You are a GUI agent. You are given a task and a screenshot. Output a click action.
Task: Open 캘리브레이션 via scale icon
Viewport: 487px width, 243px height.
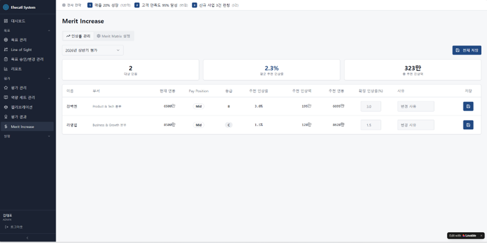click(x=6, y=107)
